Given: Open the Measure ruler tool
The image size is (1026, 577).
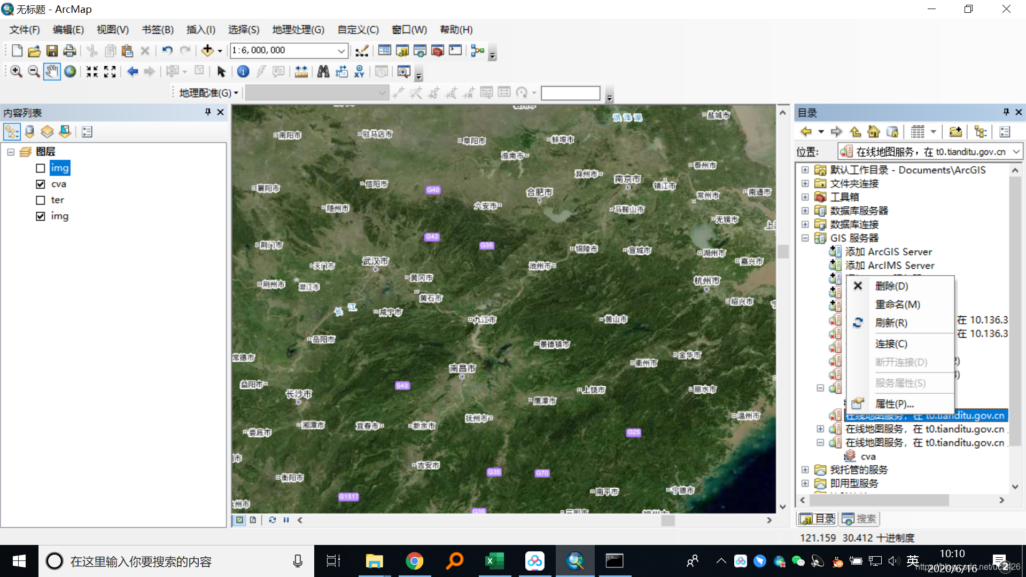Looking at the screenshot, I should (301, 72).
